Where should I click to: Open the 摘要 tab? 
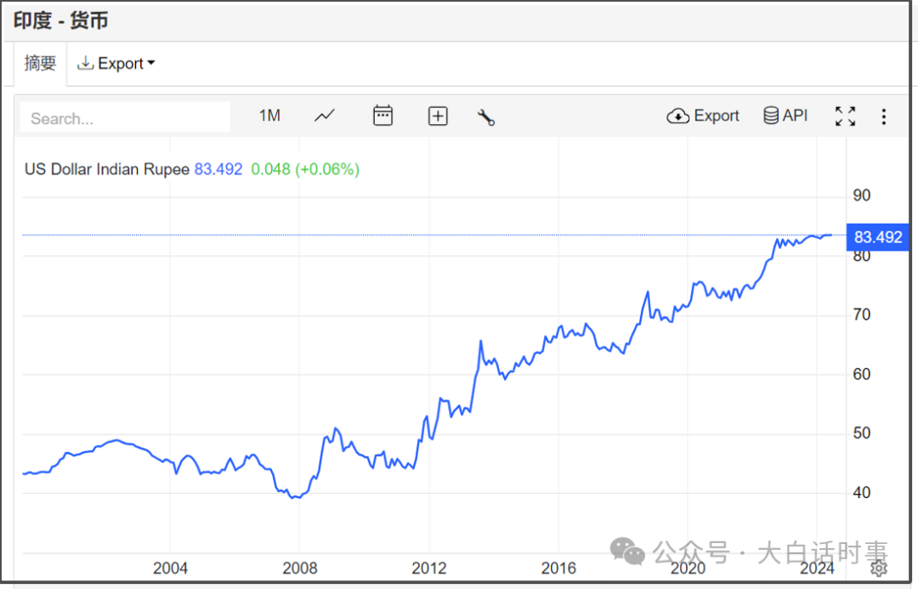40,64
